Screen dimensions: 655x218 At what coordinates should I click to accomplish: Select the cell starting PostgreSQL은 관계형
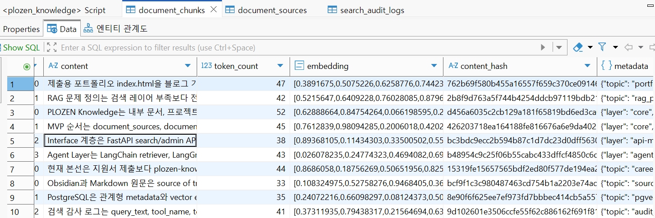pyautogui.click(x=120, y=197)
